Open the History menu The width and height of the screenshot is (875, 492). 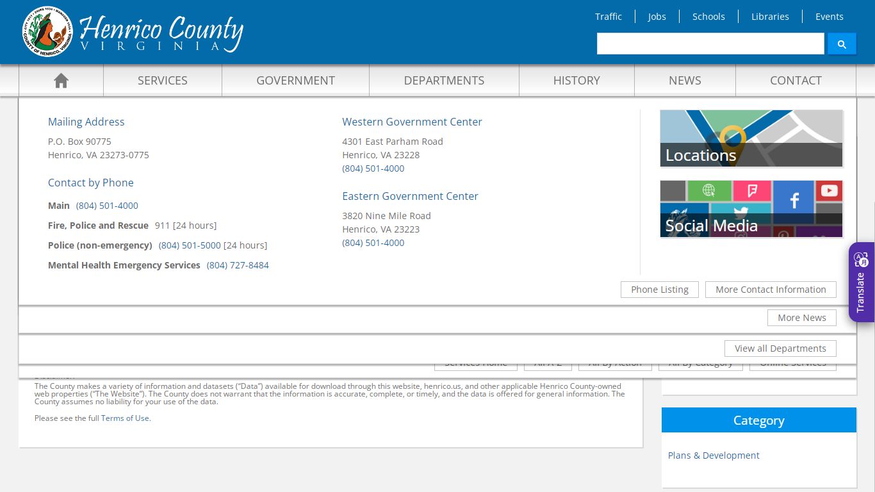pos(577,80)
